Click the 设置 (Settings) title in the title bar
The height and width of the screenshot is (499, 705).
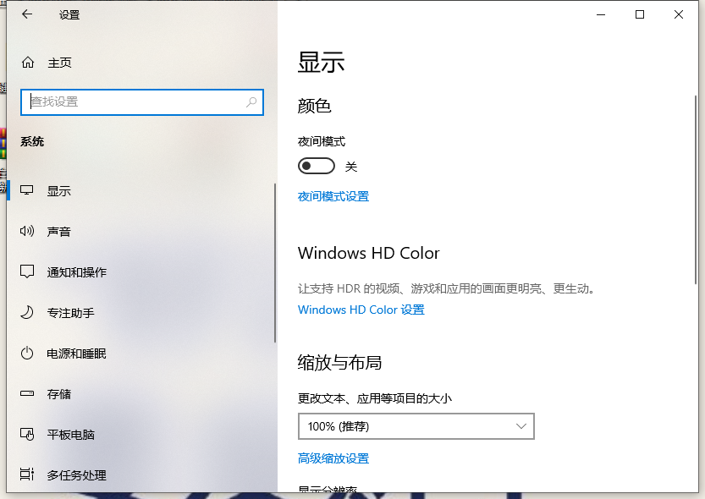point(69,14)
